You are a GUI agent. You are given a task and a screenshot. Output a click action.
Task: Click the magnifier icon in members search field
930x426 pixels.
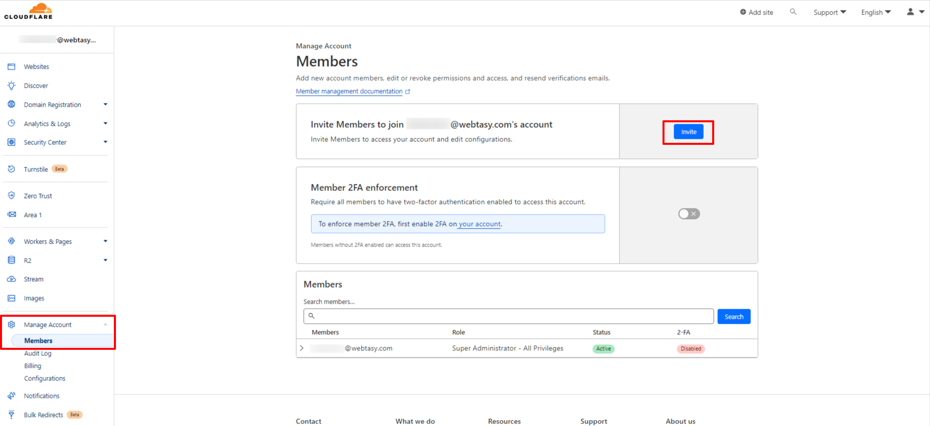(x=311, y=316)
